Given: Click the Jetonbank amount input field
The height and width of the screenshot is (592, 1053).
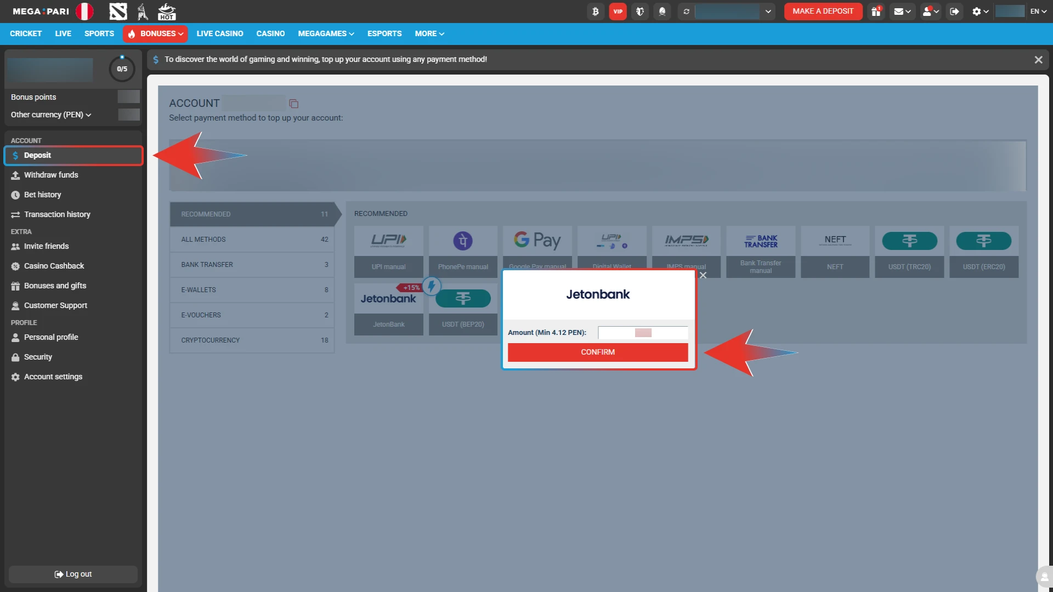Looking at the screenshot, I should 643,333.
